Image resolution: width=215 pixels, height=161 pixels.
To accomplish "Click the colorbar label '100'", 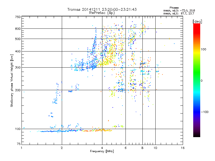I will pos(203,49).
